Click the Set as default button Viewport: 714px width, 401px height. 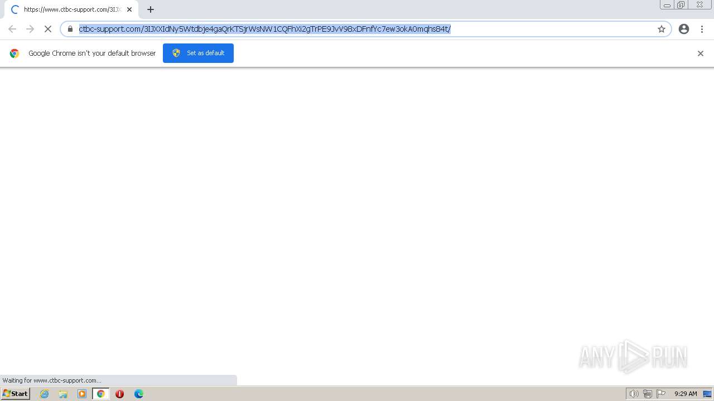pyautogui.click(x=198, y=53)
